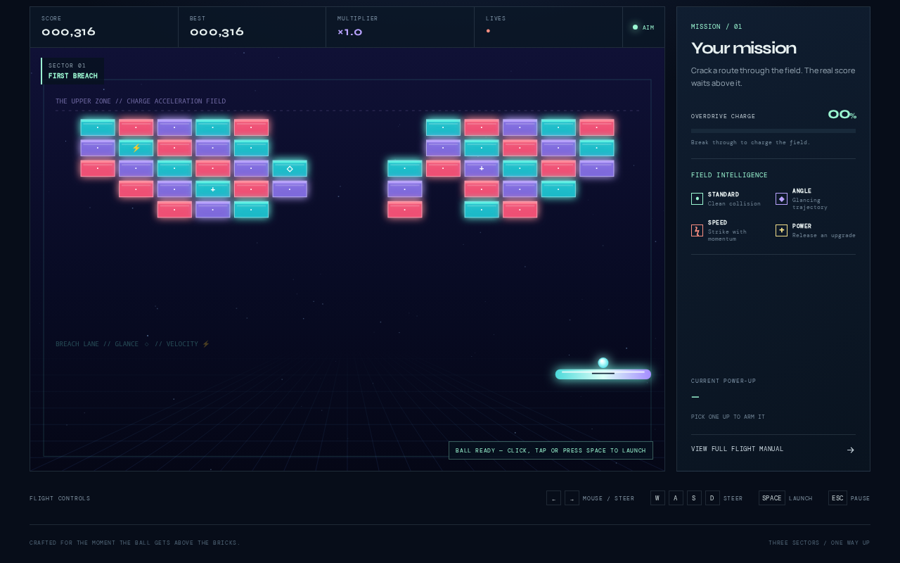Click the plus power brick in left cluster

[213, 189]
